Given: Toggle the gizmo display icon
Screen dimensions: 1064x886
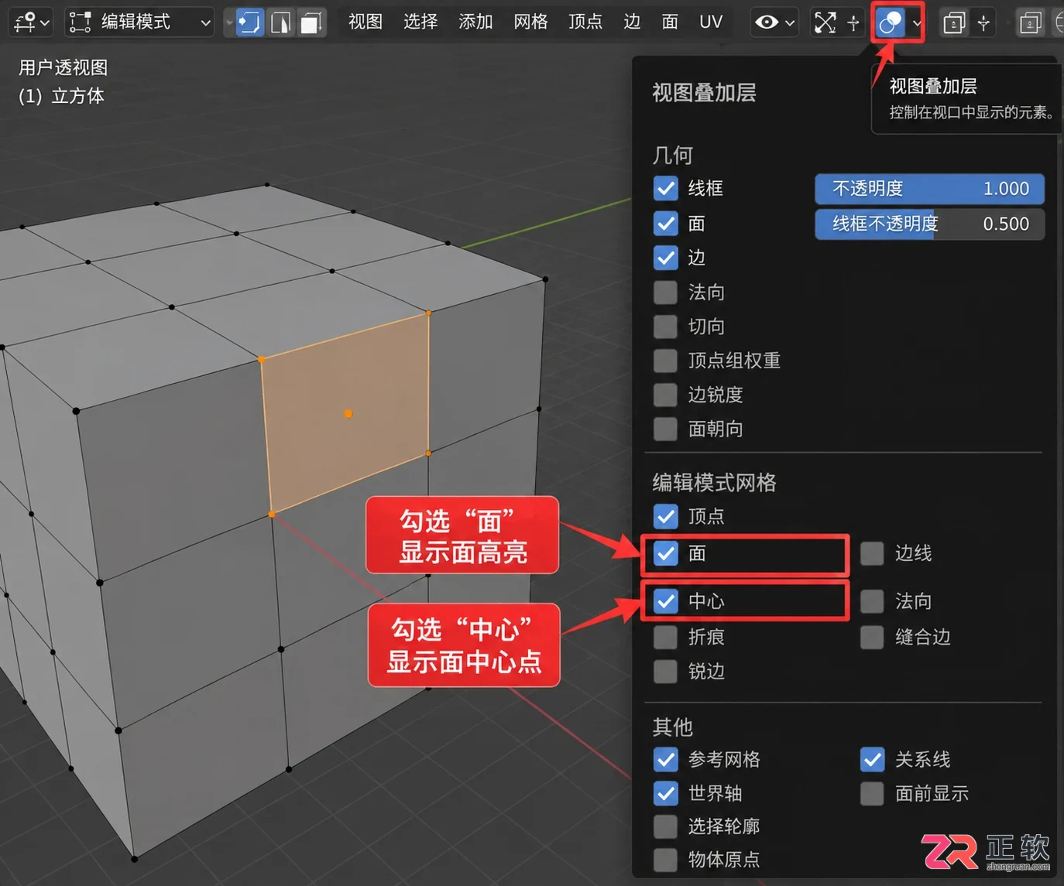Looking at the screenshot, I should point(825,22).
